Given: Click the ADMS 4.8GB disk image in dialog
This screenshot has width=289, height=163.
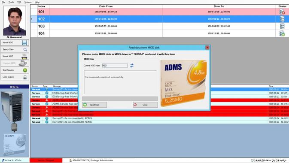Looking at the screenshot, I should (183, 84).
